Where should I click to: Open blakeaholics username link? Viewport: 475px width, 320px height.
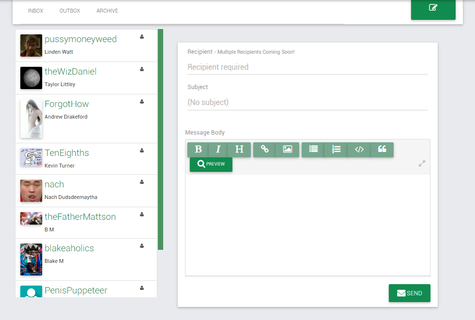pyautogui.click(x=69, y=248)
